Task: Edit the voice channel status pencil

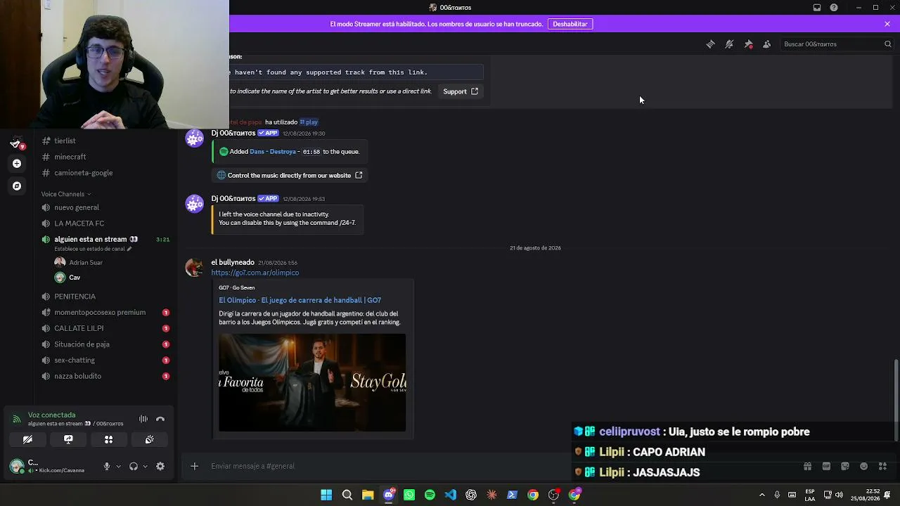Action: (x=129, y=249)
